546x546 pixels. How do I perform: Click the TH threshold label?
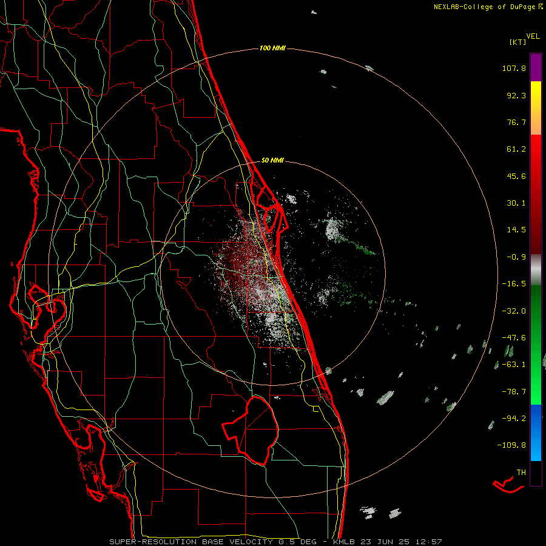(521, 473)
